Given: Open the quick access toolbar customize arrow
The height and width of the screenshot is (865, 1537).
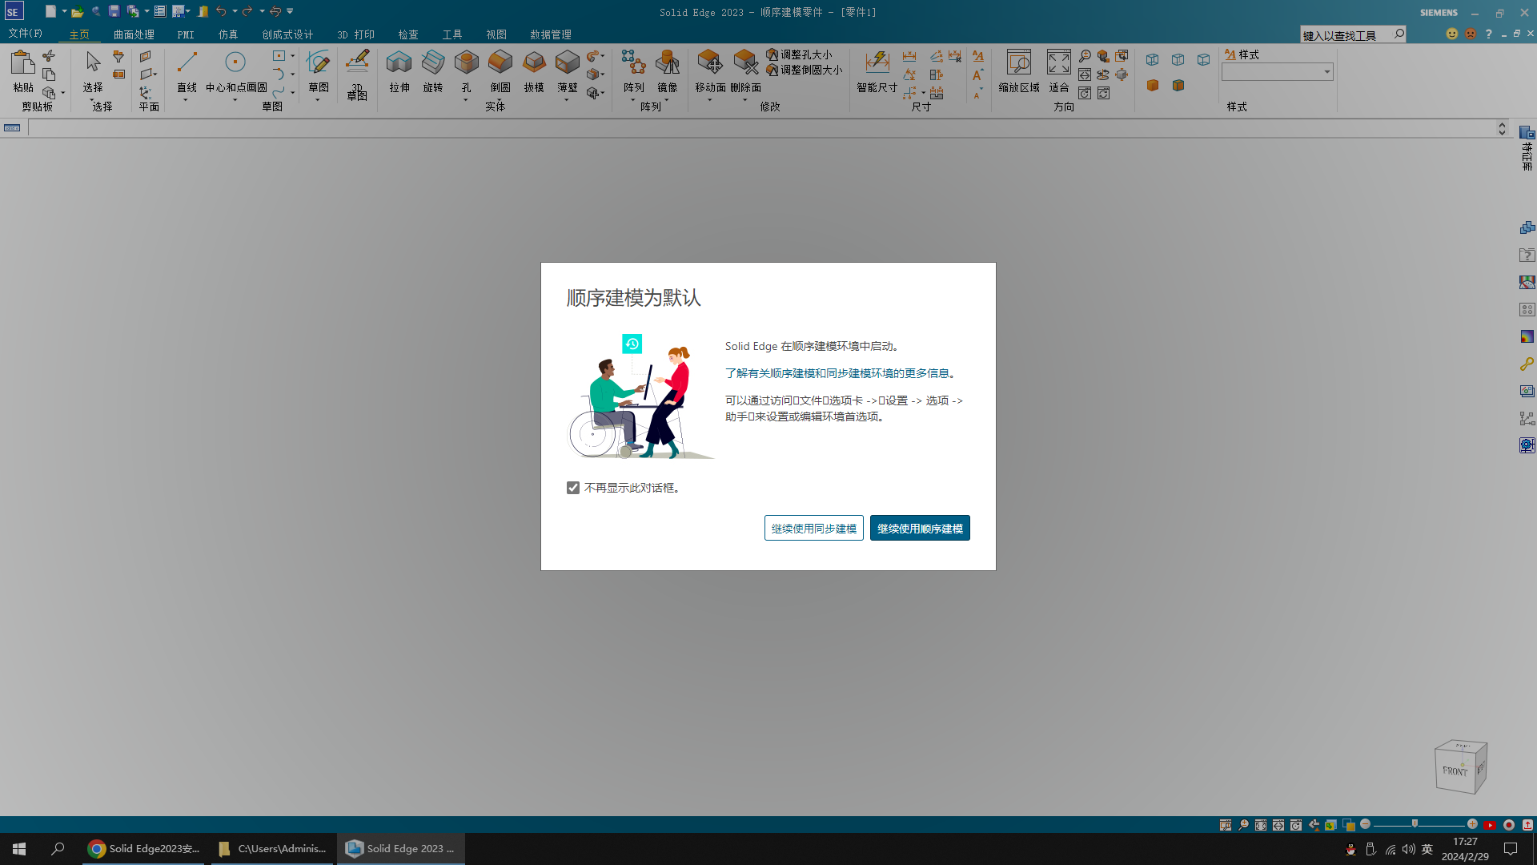Looking at the screenshot, I should click(290, 11).
